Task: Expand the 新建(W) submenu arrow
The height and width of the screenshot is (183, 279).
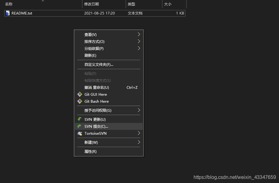Action: click(139, 142)
